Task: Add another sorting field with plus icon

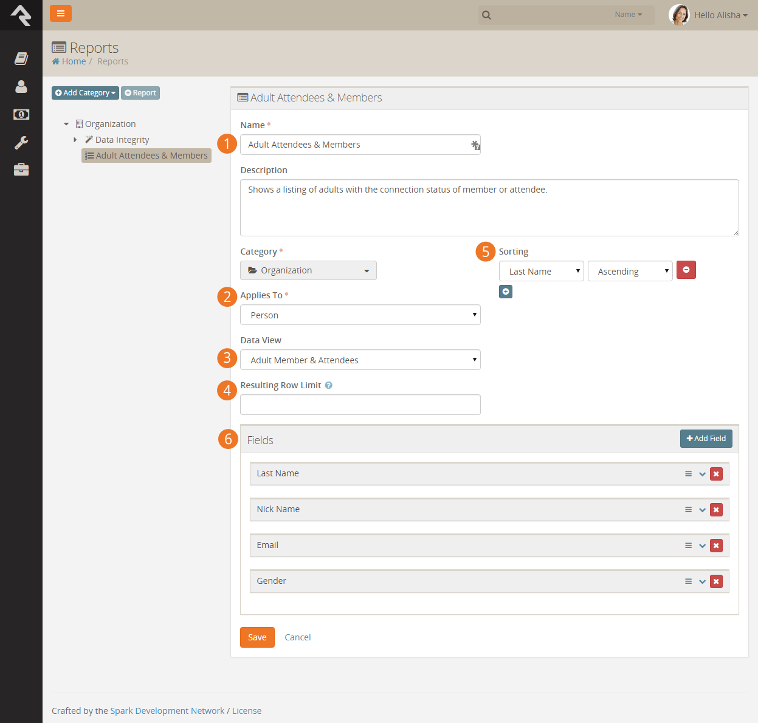Action: click(506, 292)
